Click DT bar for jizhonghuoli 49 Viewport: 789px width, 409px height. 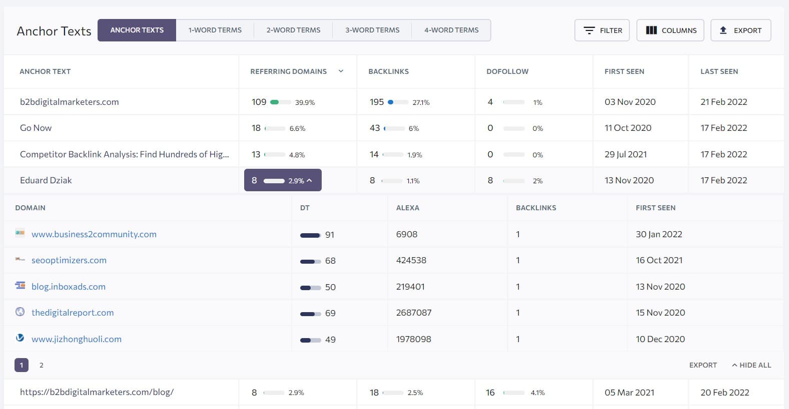(310, 340)
